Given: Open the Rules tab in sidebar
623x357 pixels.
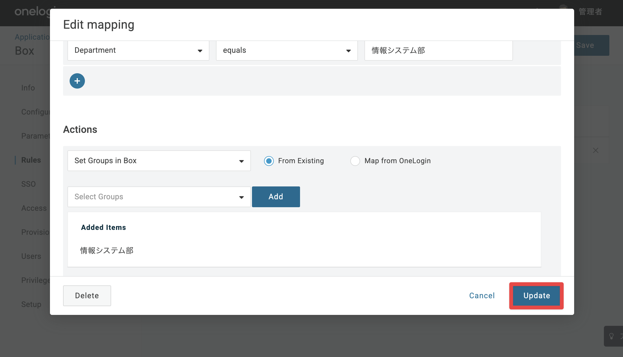Looking at the screenshot, I should 31,160.
